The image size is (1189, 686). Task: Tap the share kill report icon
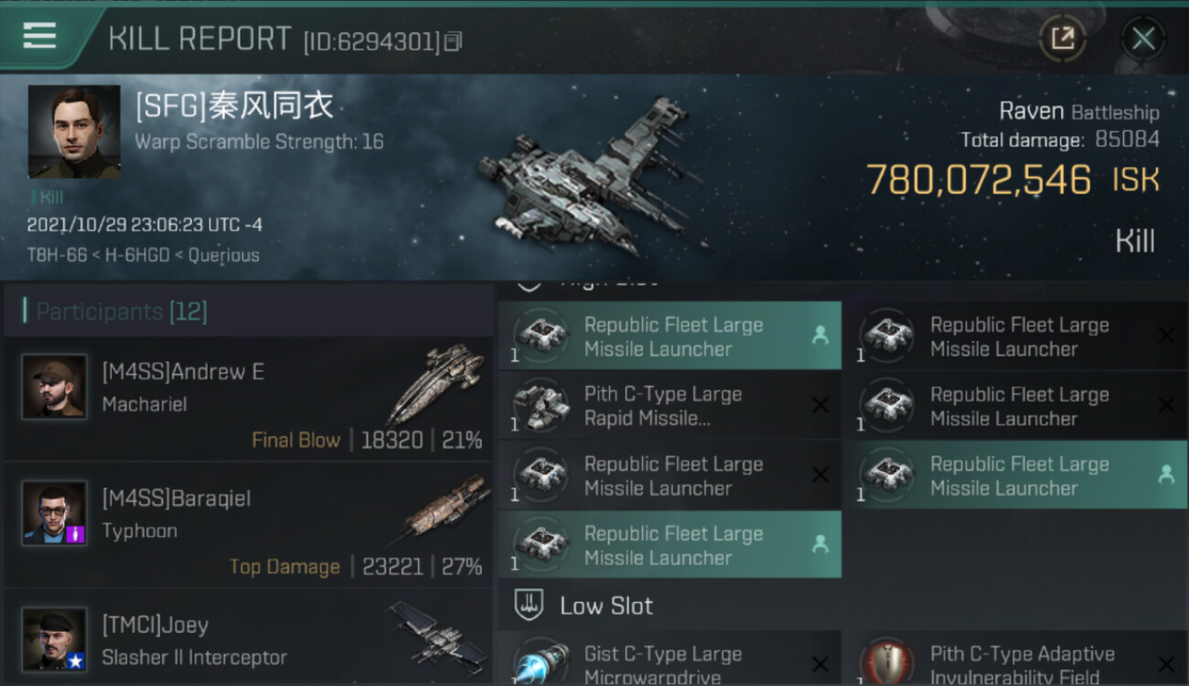(1062, 38)
